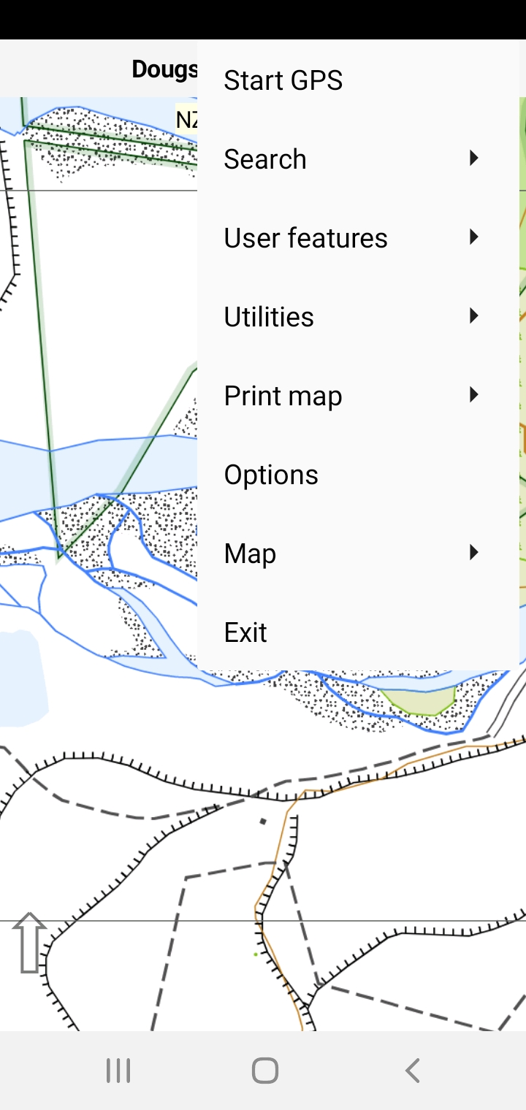Select Print map from the menu
Screen dimensions: 526x1110
pos(283,395)
